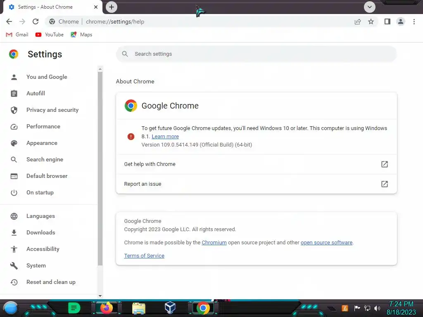Click the volume speaker tray icon
Screen dimensions: 423x317
click(377, 308)
